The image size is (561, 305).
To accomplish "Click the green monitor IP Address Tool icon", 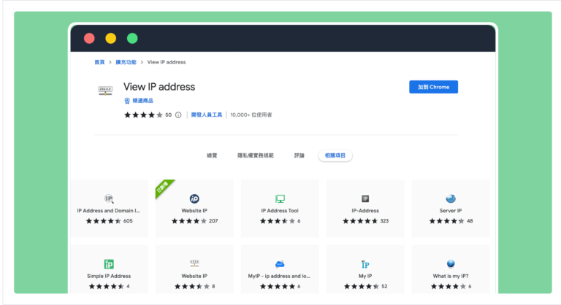I will click(x=280, y=198).
